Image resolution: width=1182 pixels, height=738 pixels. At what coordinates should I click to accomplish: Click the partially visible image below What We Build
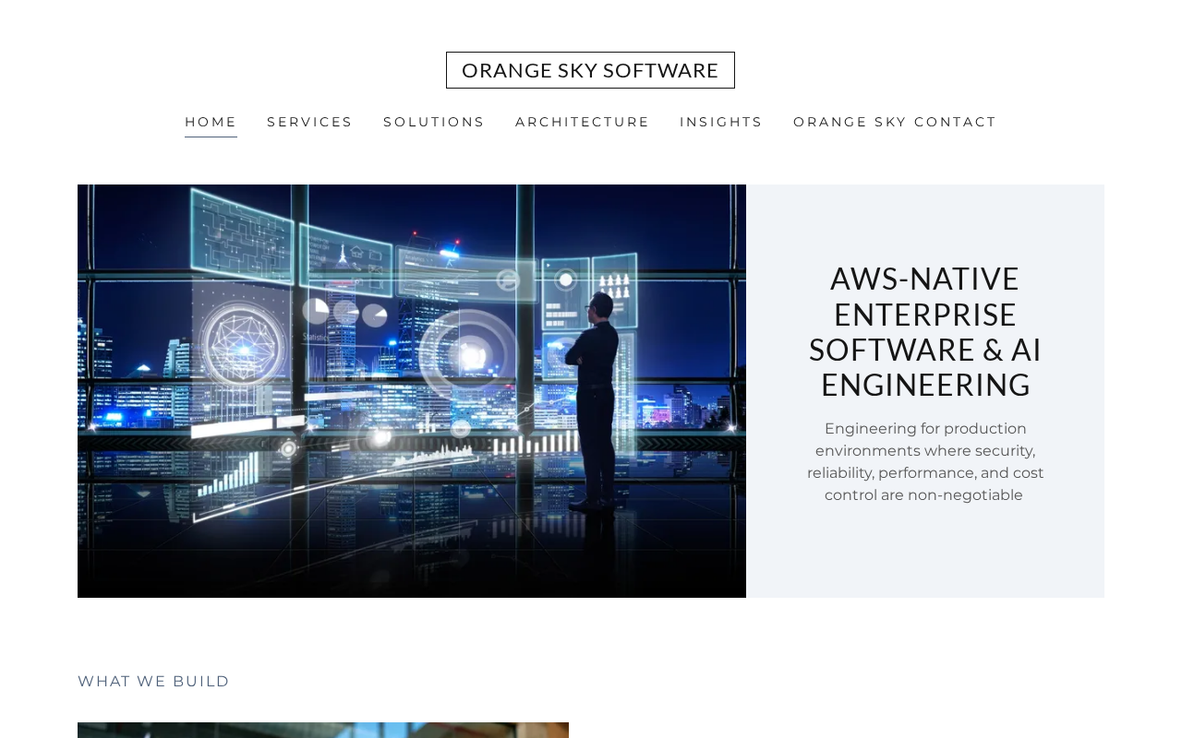323,730
